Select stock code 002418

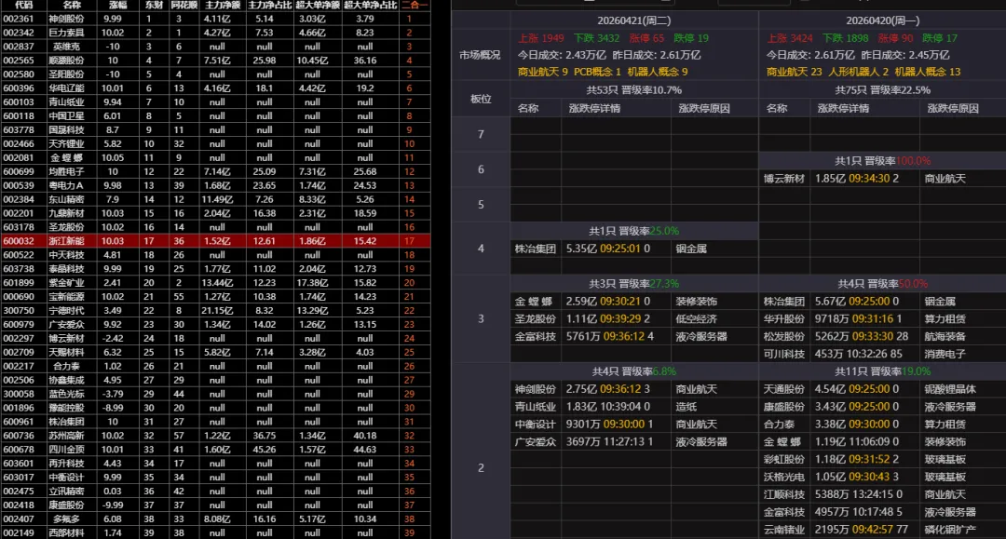(x=19, y=505)
